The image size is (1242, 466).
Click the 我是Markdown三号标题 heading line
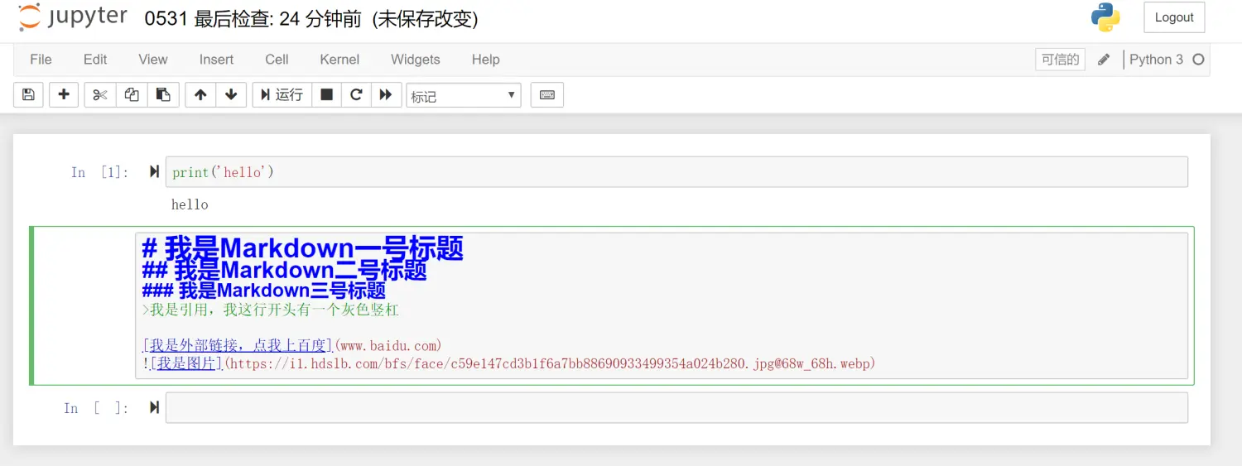[264, 291]
